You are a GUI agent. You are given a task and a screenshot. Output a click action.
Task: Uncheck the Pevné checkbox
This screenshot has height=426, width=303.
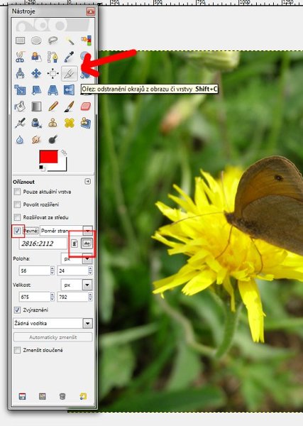17,231
